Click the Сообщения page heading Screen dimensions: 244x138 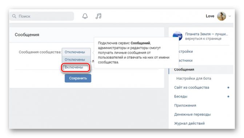27,35
